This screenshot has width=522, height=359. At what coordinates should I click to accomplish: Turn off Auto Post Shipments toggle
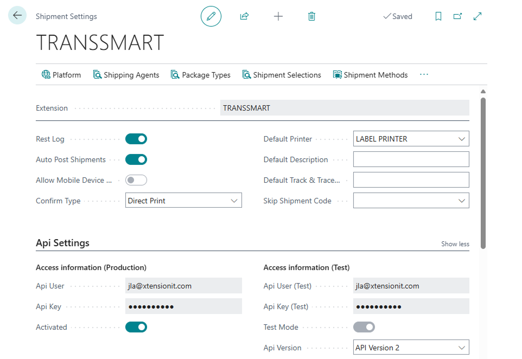136,159
